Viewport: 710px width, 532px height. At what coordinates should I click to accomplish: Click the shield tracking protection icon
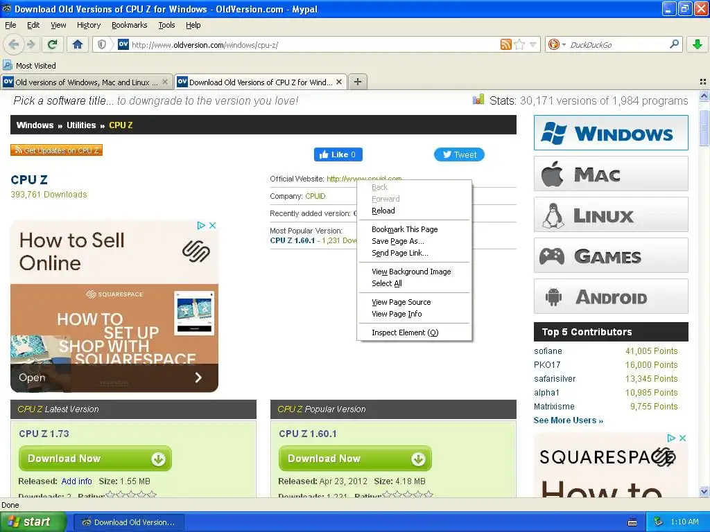(x=102, y=44)
